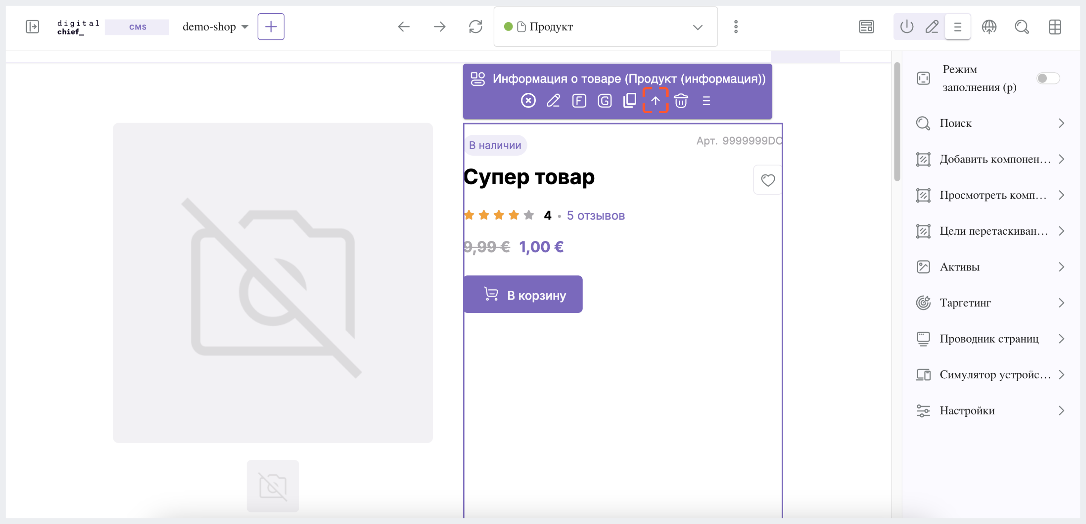
Task: Click the F icon in component toolbar
Action: point(578,100)
